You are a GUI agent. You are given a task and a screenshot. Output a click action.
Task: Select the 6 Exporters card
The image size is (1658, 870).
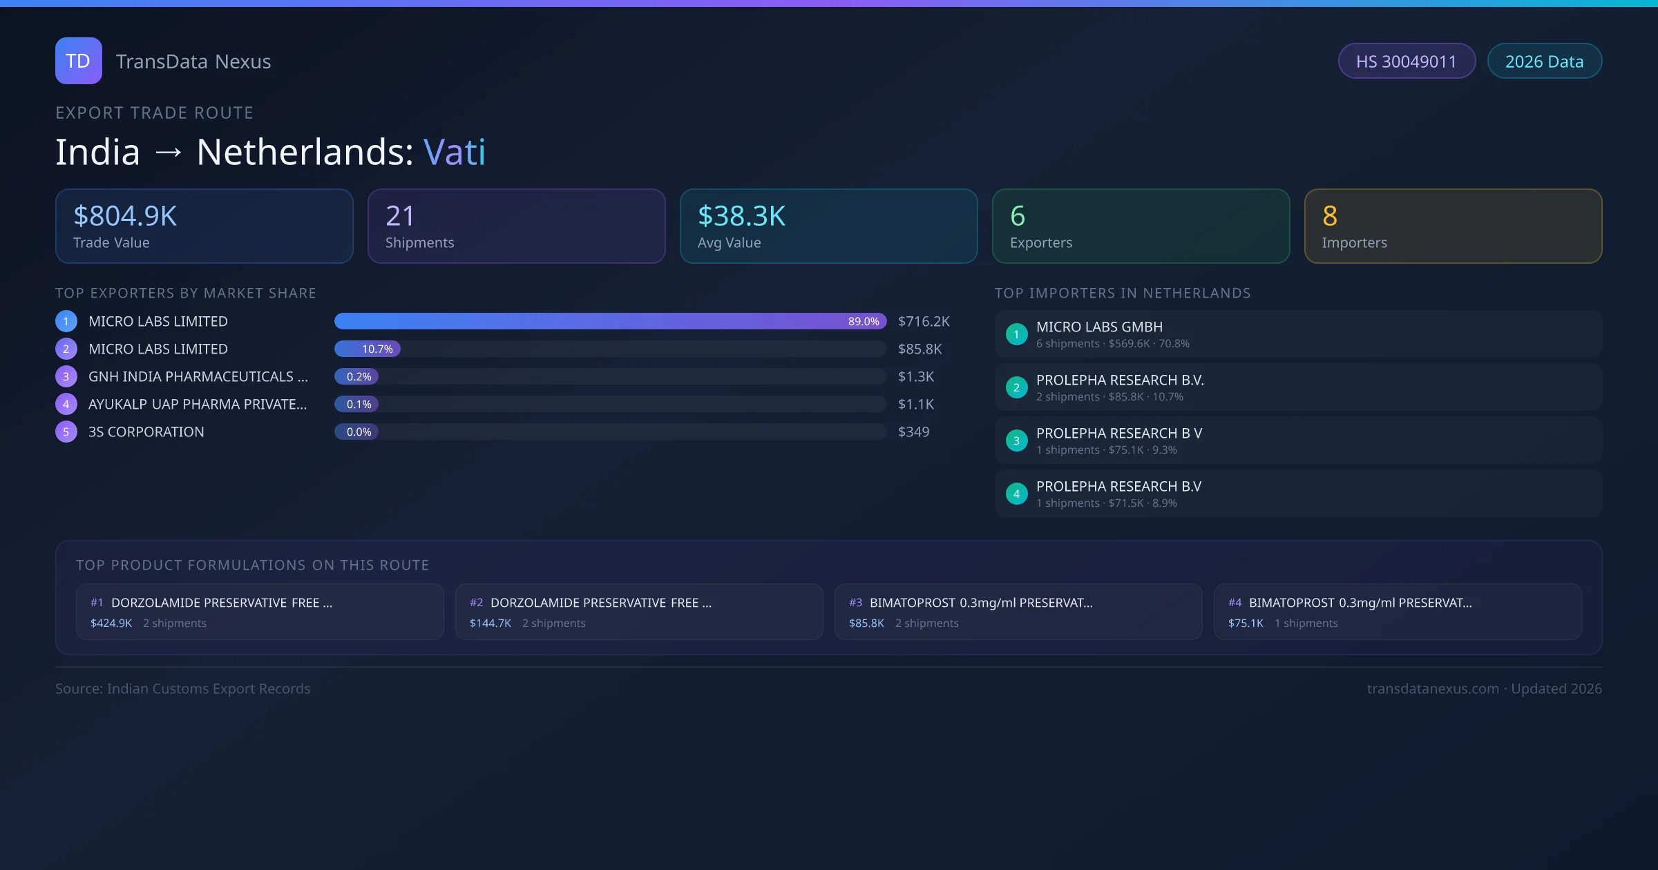pos(1141,226)
